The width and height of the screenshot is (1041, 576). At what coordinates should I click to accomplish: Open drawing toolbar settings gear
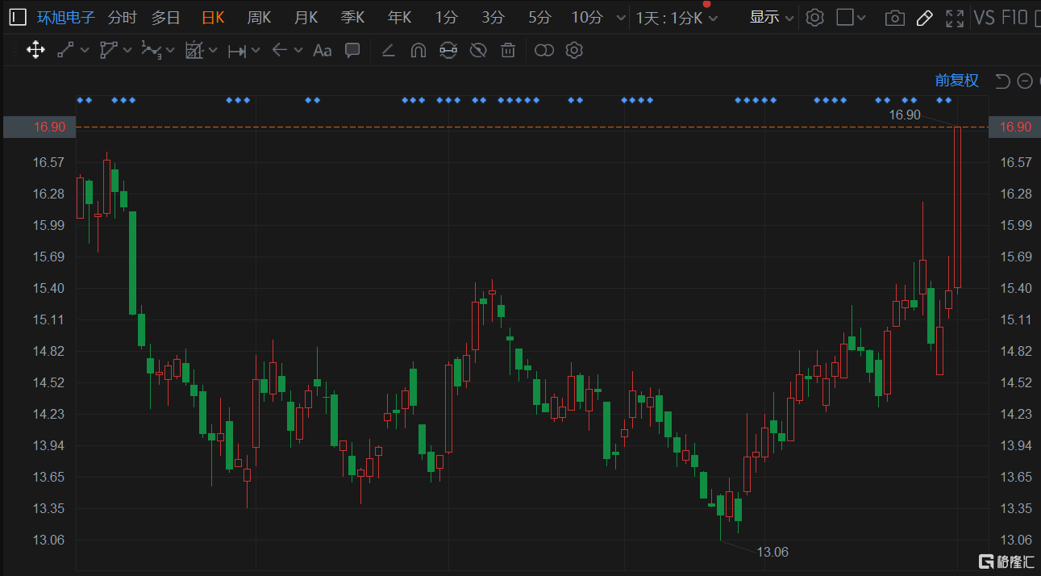point(574,50)
